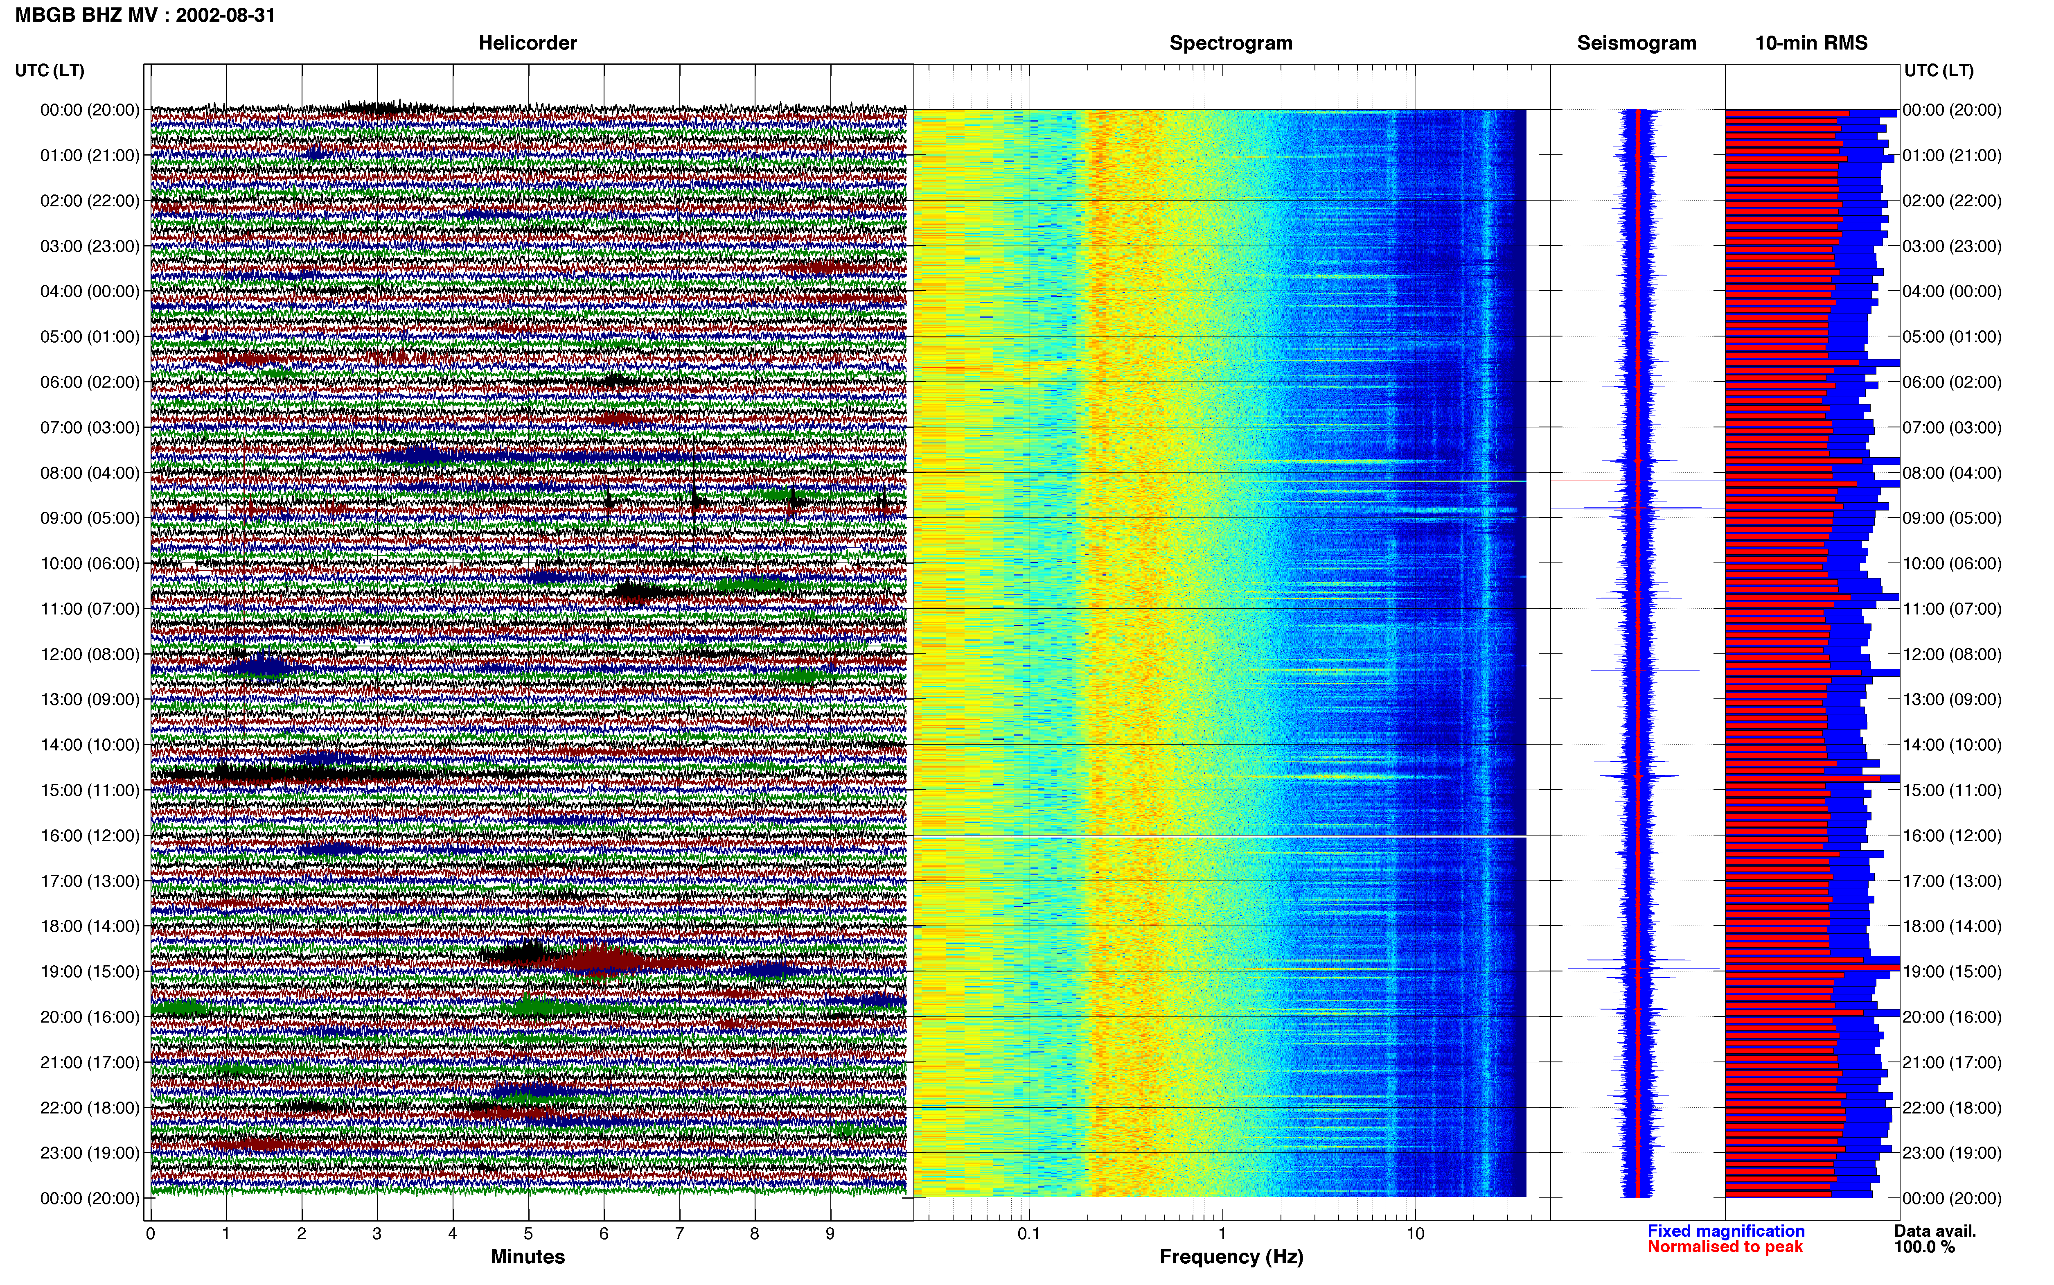Click the '10-min RMS' panel heading
2054x1285 pixels.
(x=1811, y=43)
